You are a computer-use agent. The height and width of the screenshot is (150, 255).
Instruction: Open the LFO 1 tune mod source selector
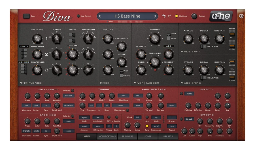point(24,47)
